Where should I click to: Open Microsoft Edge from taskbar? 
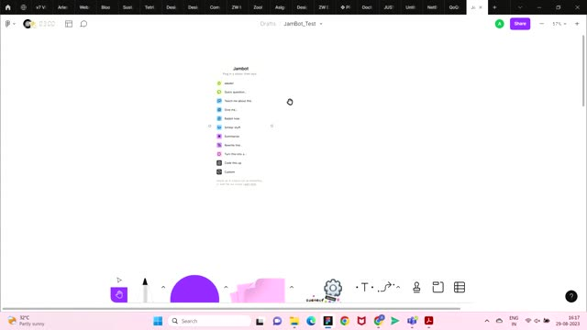(311, 321)
